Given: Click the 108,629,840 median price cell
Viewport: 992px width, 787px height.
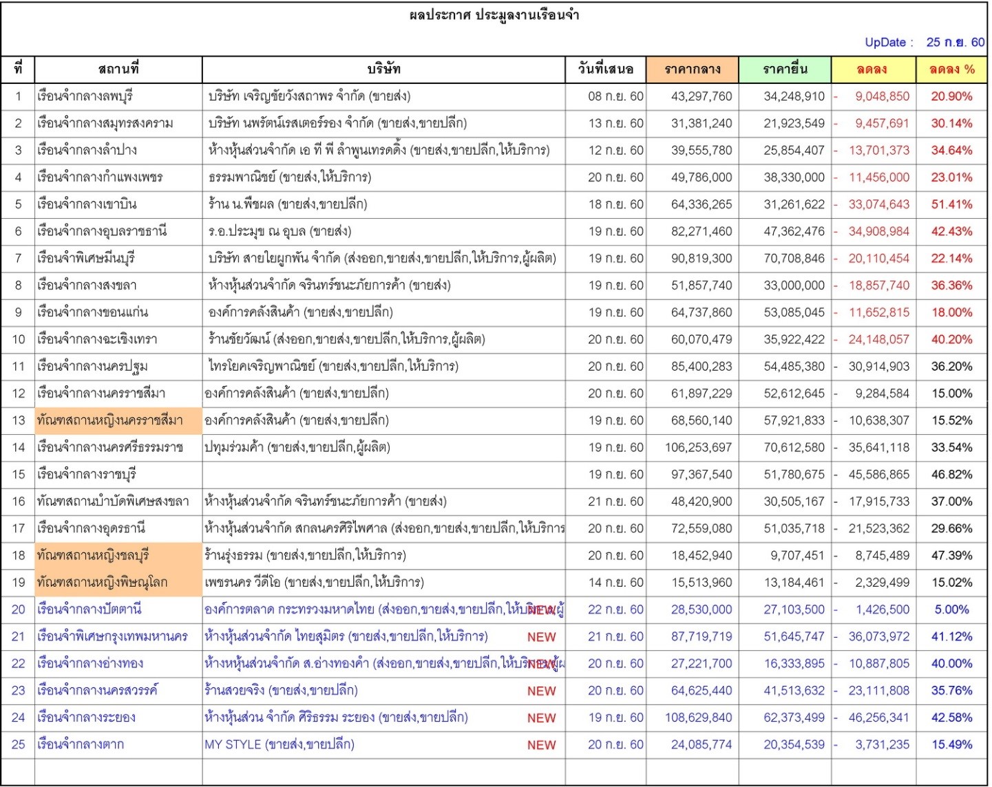Looking at the screenshot, I should point(698,718).
